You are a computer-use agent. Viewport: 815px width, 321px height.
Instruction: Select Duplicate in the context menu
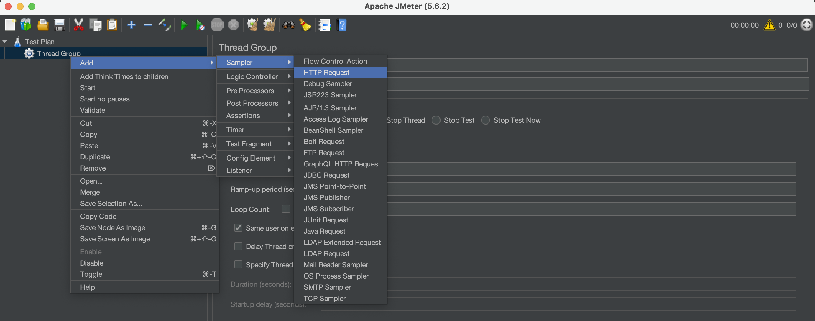(95, 157)
